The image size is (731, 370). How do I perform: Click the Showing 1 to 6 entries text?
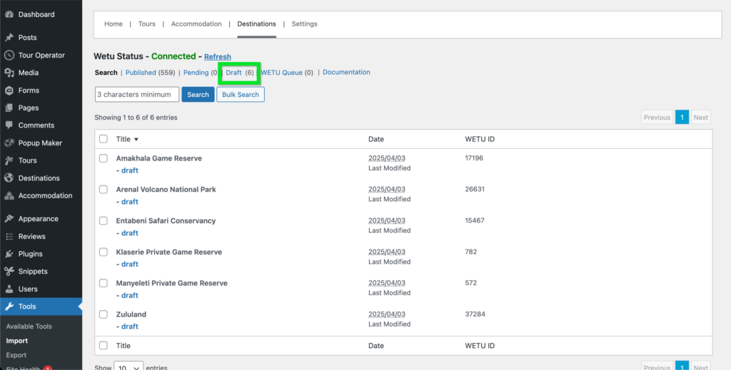coord(136,118)
